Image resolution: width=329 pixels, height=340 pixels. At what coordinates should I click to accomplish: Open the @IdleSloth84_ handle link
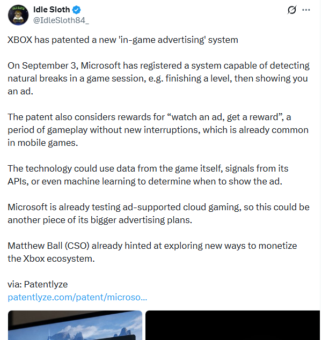click(61, 20)
